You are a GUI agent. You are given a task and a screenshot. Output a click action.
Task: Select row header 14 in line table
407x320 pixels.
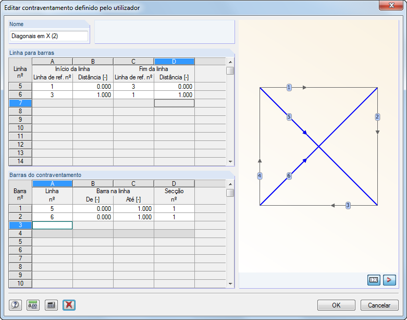pyautogui.click(x=20, y=161)
